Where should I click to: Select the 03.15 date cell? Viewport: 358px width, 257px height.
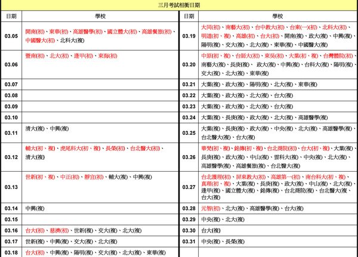point(11,219)
